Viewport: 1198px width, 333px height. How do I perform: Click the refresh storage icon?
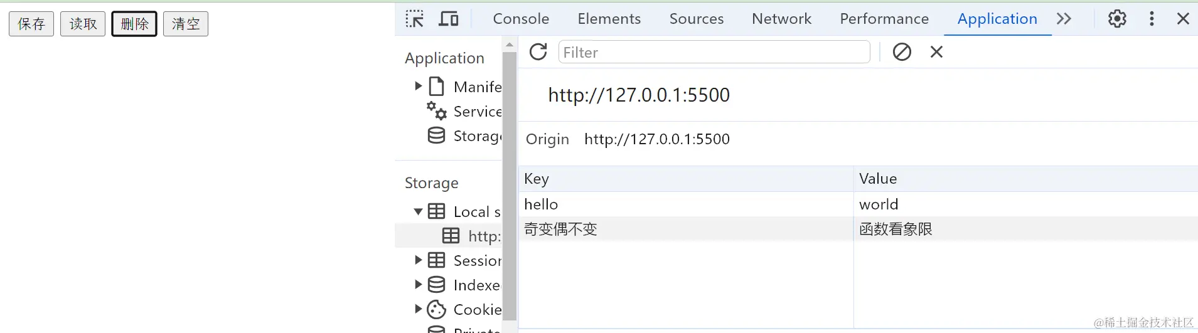[538, 51]
